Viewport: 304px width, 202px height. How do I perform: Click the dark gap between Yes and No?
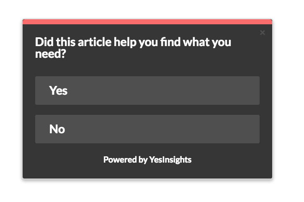pyautogui.click(x=147, y=110)
